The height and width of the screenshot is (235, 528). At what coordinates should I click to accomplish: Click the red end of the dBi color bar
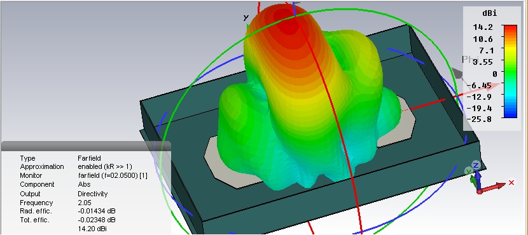tap(510, 29)
